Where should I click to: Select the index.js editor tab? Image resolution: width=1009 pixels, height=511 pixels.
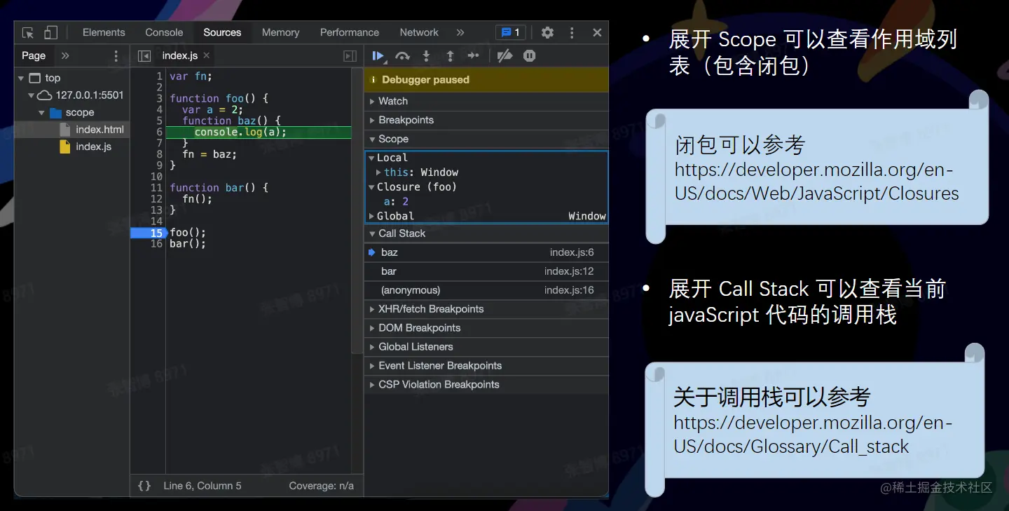[x=180, y=55]
